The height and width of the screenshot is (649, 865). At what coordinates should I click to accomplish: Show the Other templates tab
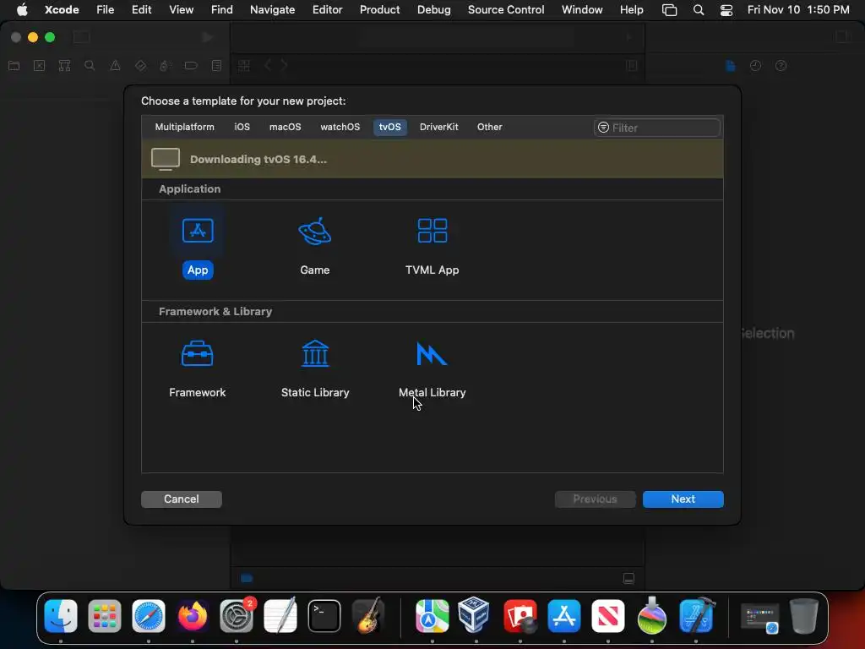[x=489, y=127]
